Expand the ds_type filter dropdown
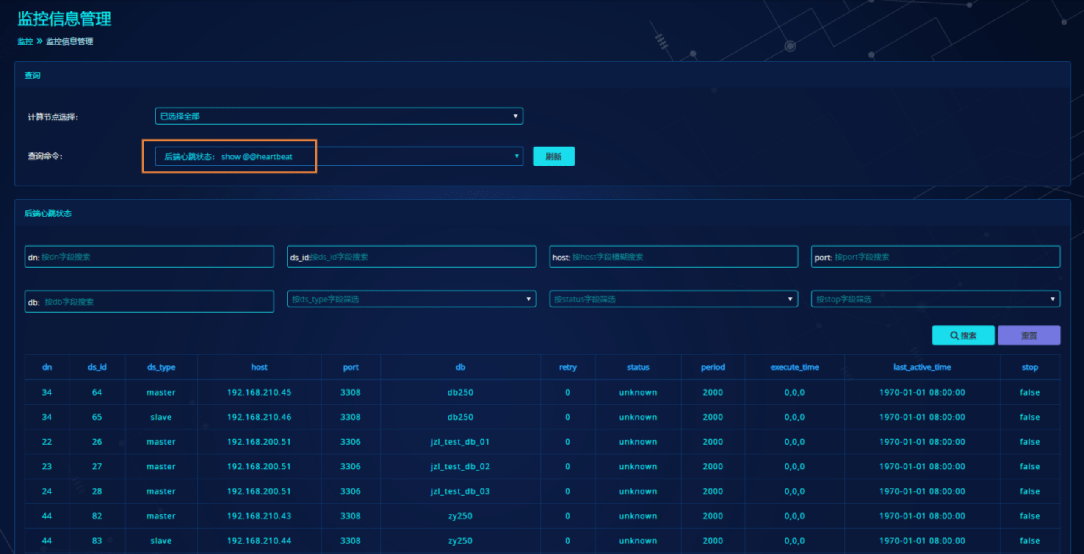Viewport: 1084px width, 554px height. tap(411, 299)
